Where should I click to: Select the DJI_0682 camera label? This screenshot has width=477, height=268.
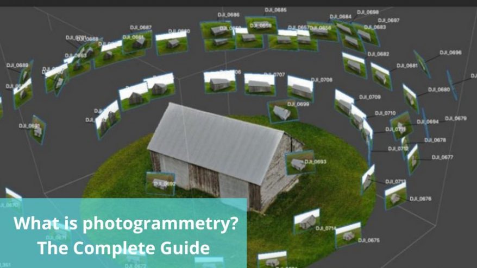point(378,54)
